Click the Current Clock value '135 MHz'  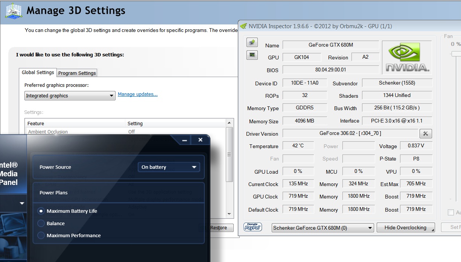tap(298, 184)
